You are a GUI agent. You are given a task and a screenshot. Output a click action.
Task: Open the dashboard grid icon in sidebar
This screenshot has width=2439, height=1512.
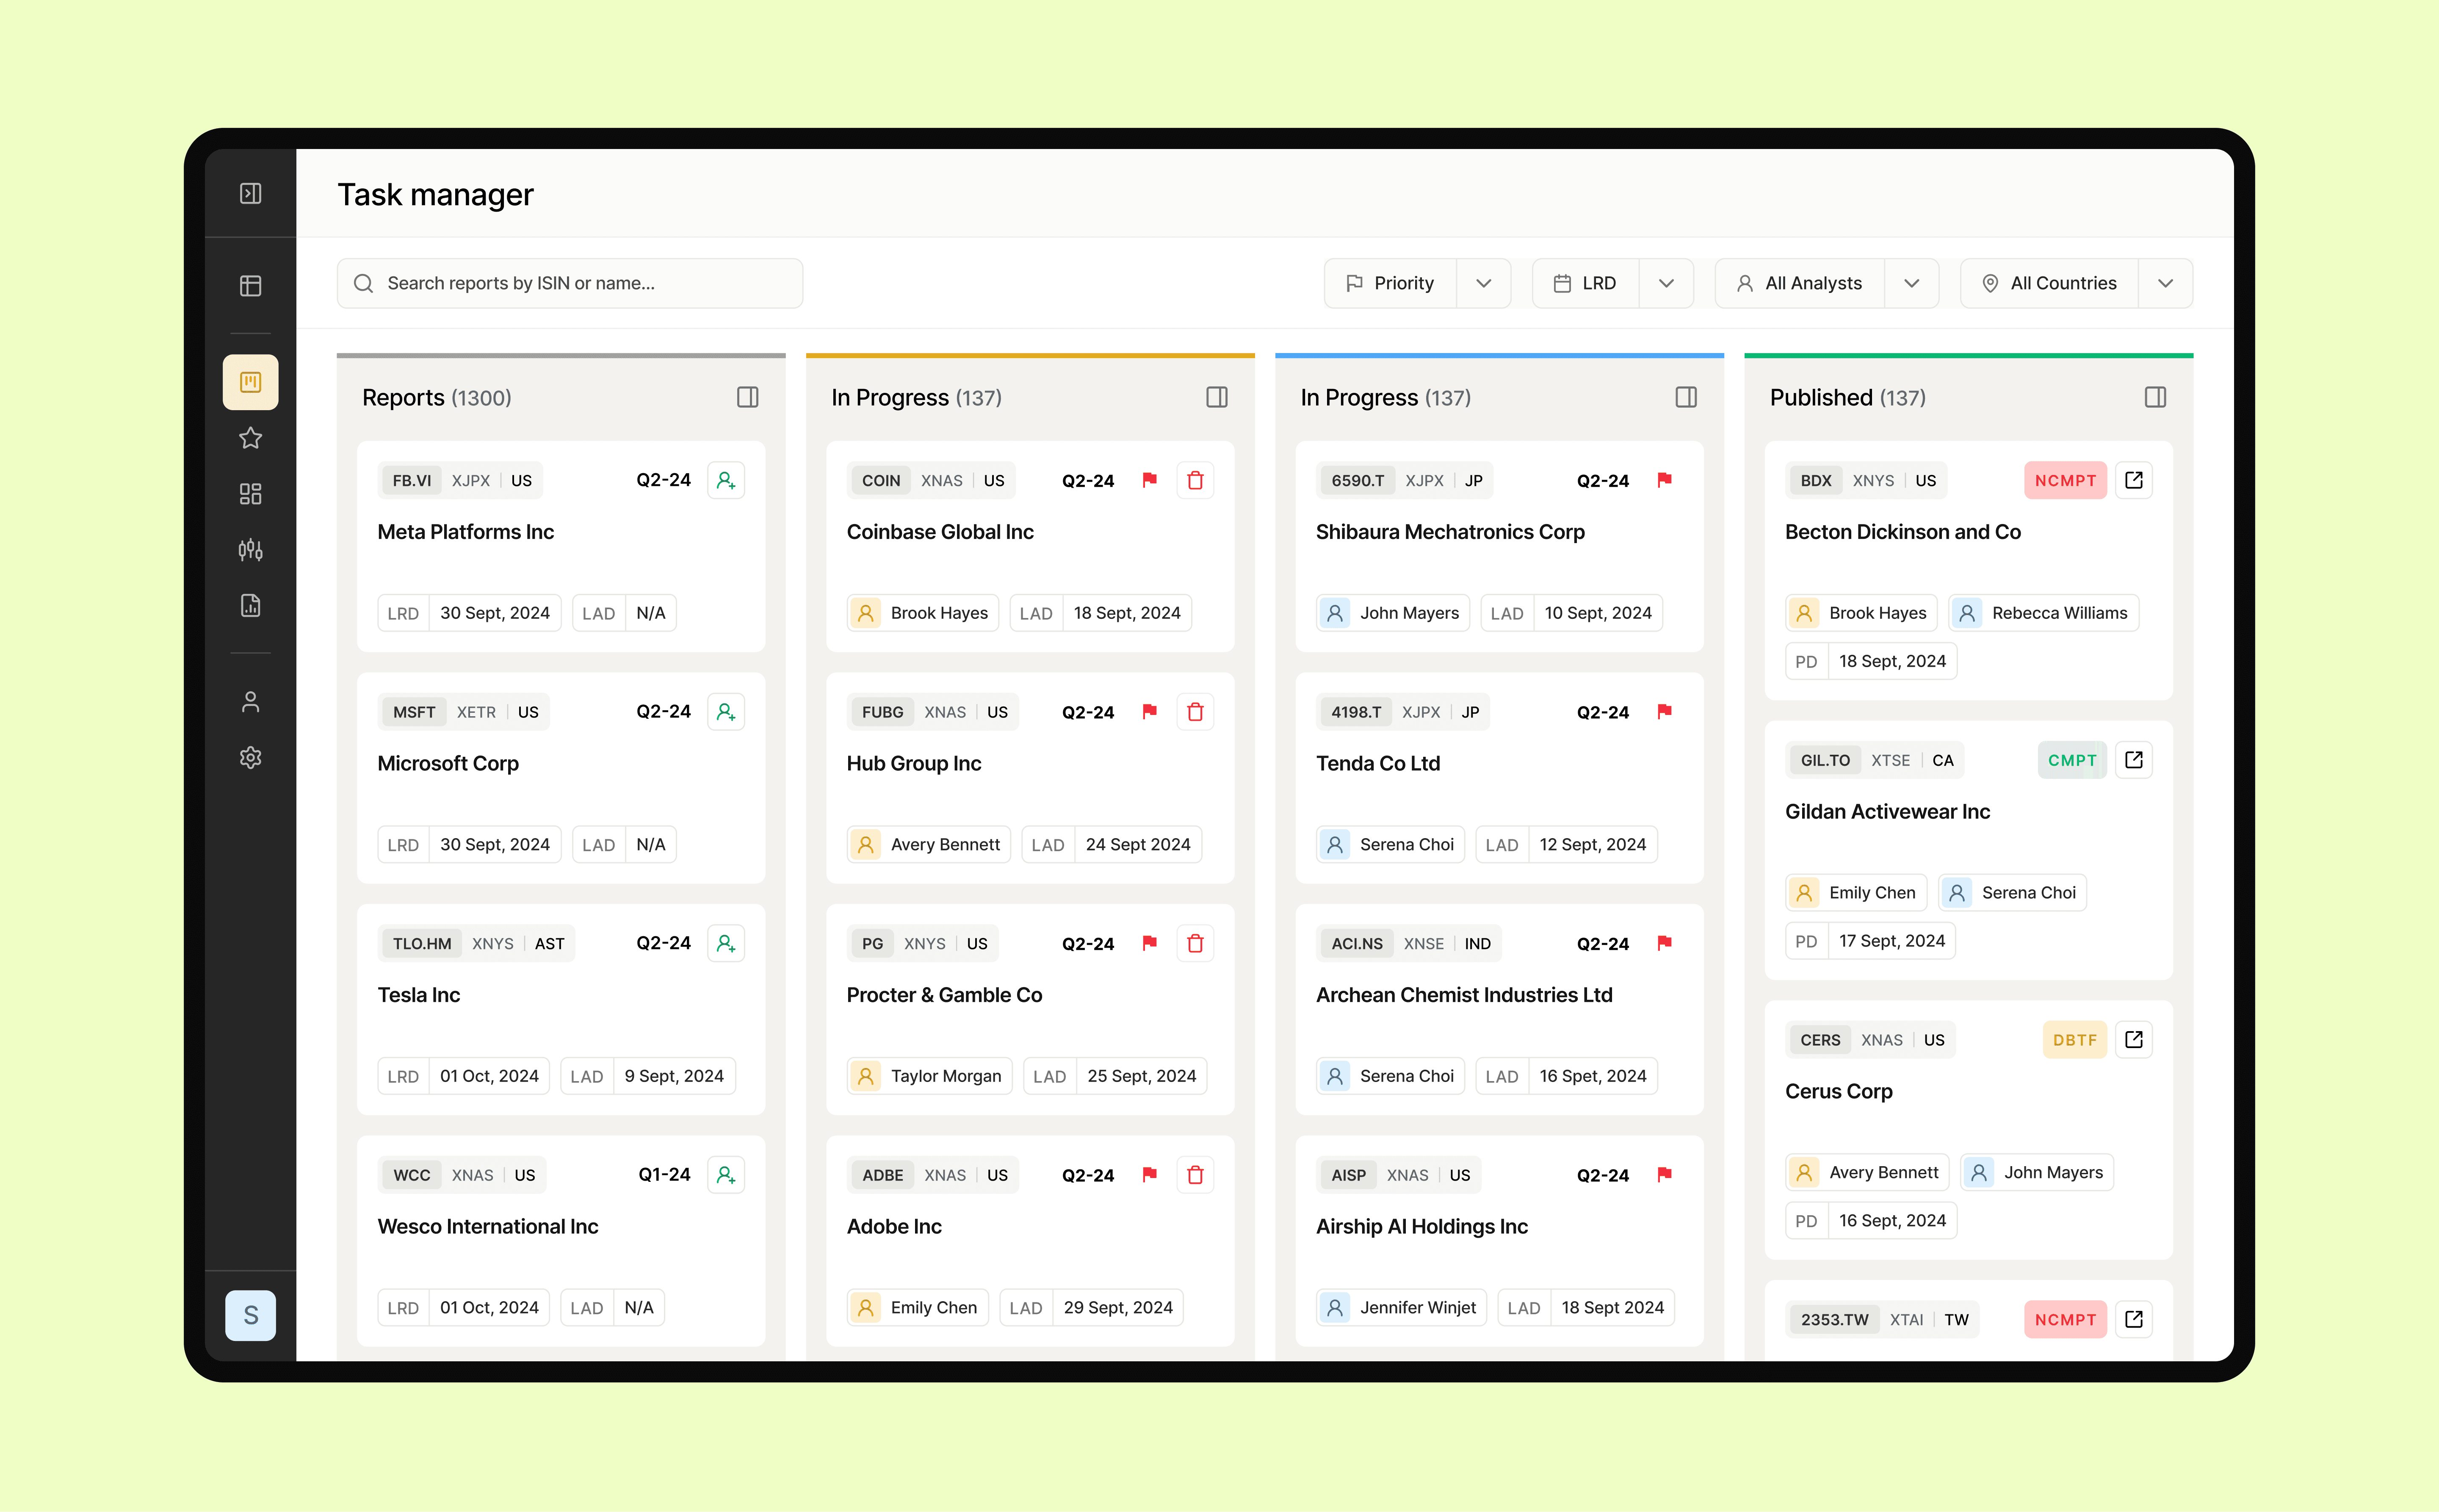pos(250,494)
